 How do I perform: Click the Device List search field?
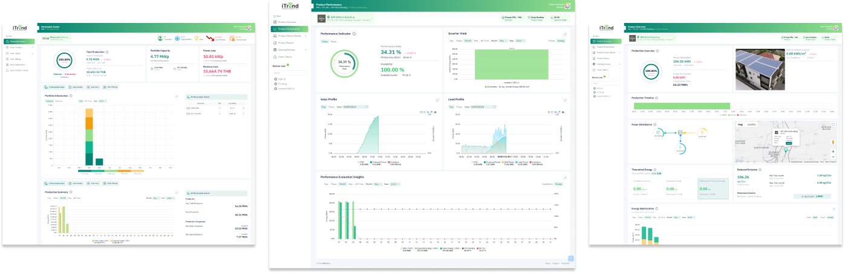289,72
